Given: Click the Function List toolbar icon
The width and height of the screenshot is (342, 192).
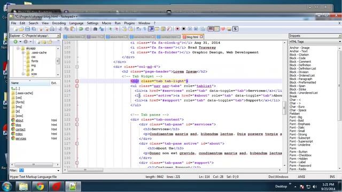Looking at the screenshot, I should (169, 29).
